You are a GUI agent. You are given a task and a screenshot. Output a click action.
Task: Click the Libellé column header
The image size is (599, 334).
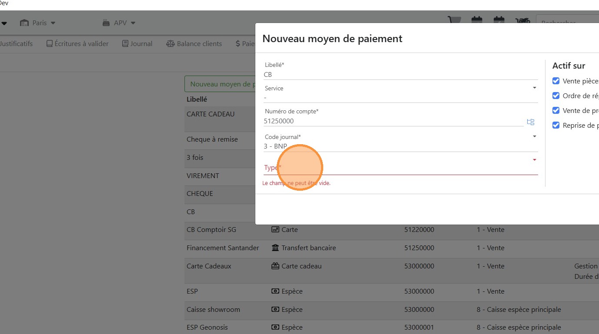[197, 99]
